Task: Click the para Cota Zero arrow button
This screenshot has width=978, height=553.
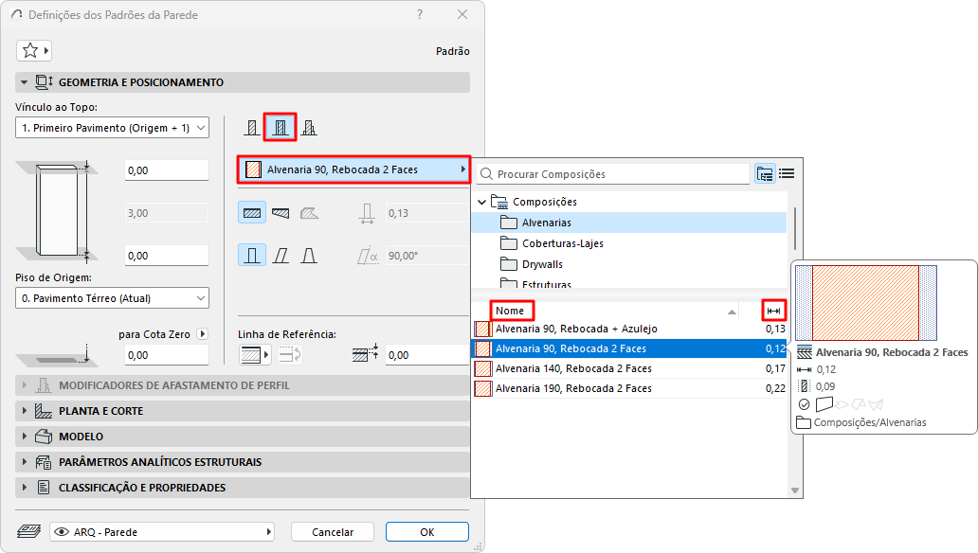Action: [202, 334]
